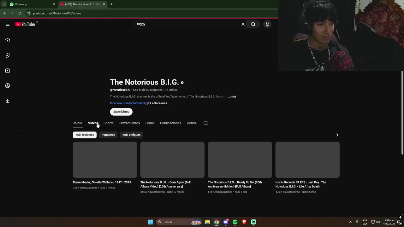The height and width of the screenshot is (227, 404).
Task: Open Ready To Die 30th Anniversary title
Action: [235, 184]
